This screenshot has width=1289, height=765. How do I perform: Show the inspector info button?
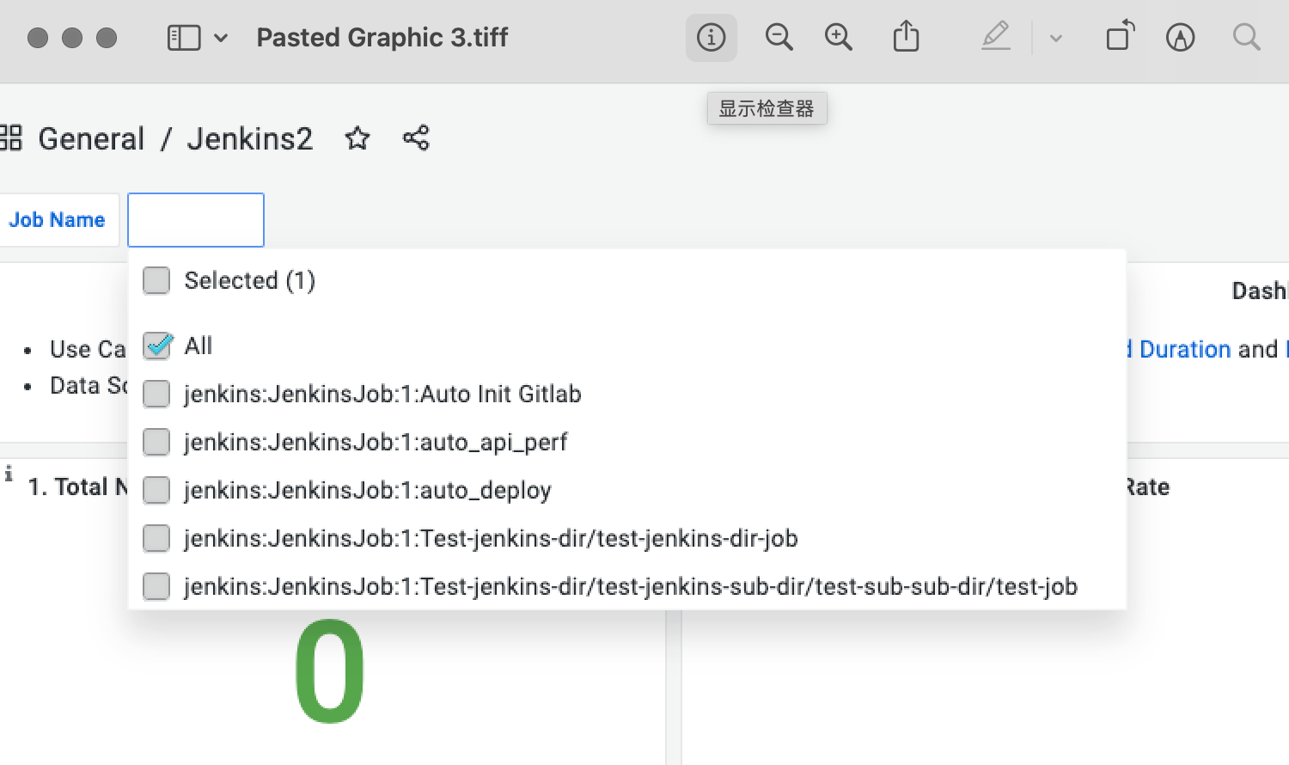(712, 38)
